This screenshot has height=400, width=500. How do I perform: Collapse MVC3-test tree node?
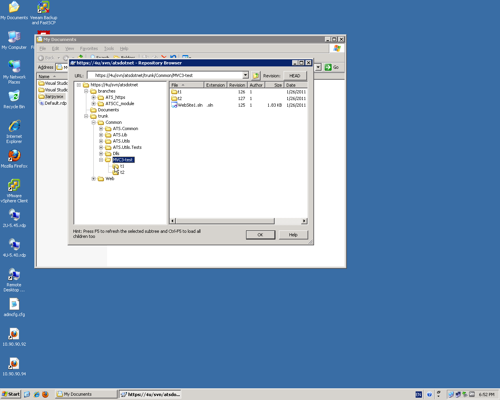click(x=101, y=160)
